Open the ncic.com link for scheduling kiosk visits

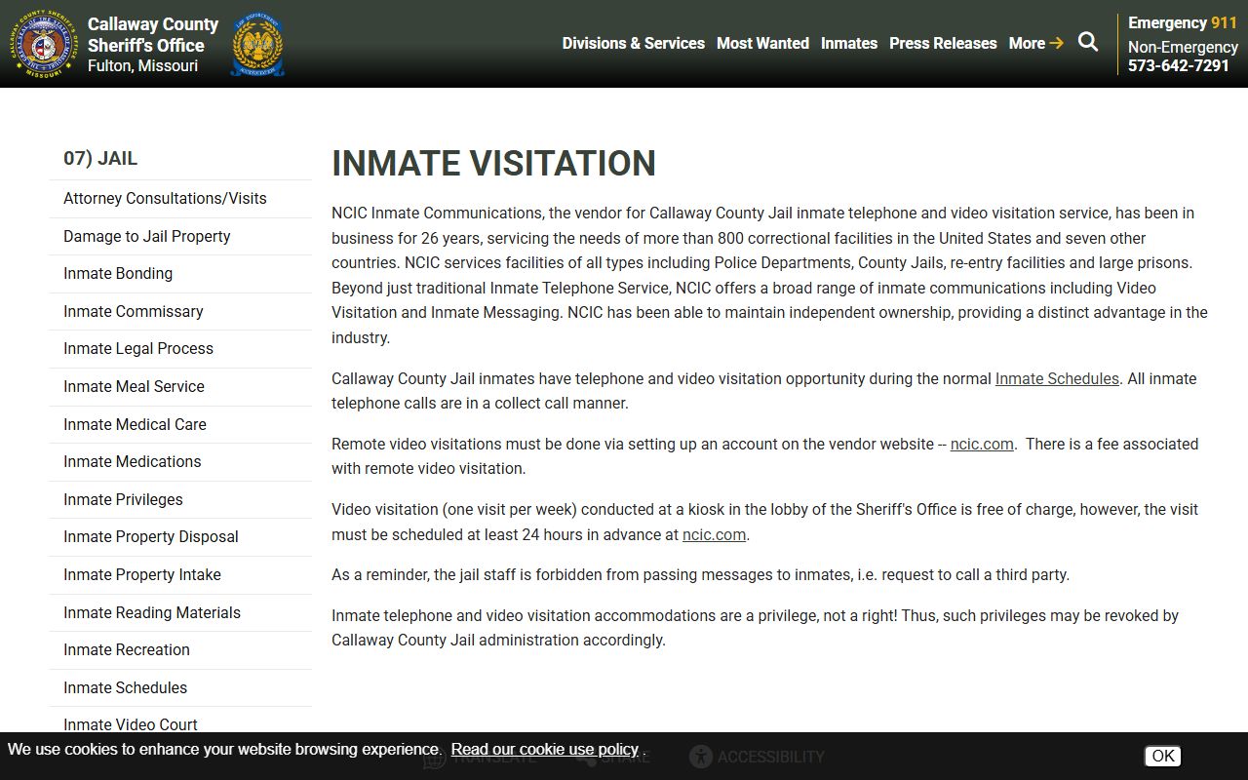point(714,534)
